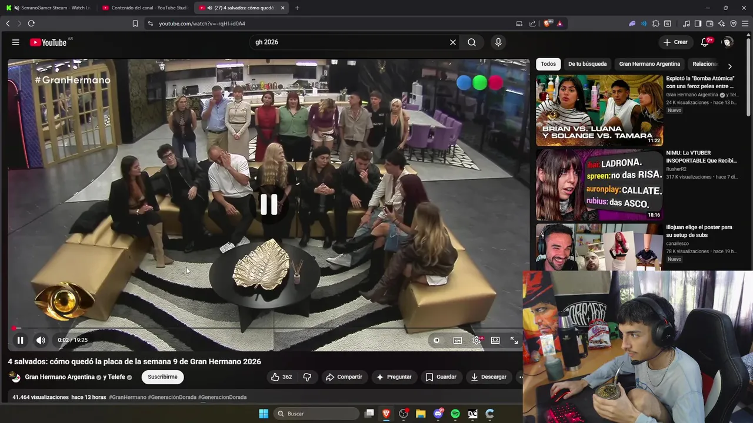The image size is (753, 423).
Task: Switch to Contenido del canal YouTube Studio tab
Action: click(x=145, y=8)
